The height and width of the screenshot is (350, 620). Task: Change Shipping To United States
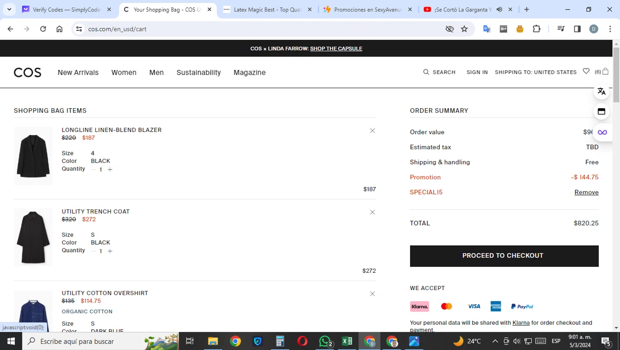(536, 72)
